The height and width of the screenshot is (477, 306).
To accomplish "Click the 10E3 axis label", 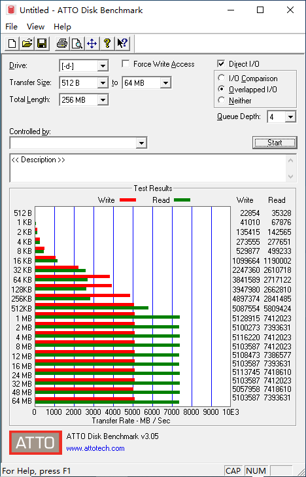I will click(231, 412).
